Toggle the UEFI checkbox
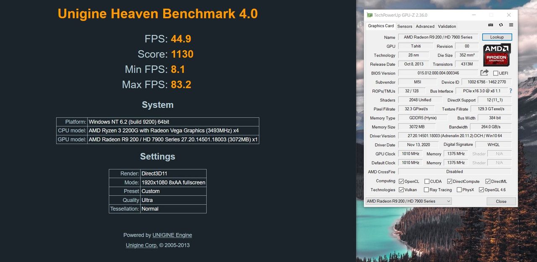Screen dimensions: 537x262 pos(495,73)
